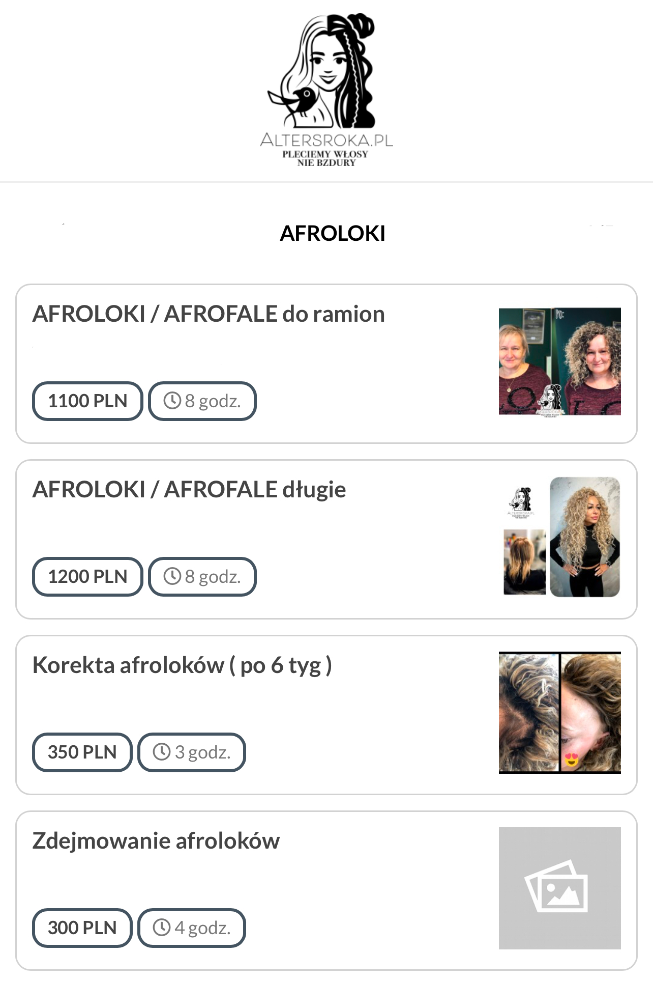Screen dimensions: 653x982
Task: Open Korekta afroloków ( po 6 tyg ) service
Action: coord(182,665)
